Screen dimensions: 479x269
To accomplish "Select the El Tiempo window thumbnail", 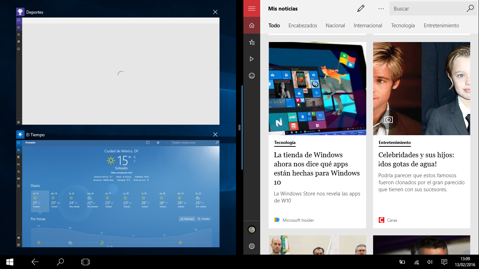I will click(x=118, y=194).
